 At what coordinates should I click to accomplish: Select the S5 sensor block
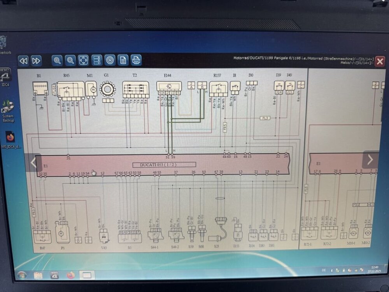[x=130, y=237]
